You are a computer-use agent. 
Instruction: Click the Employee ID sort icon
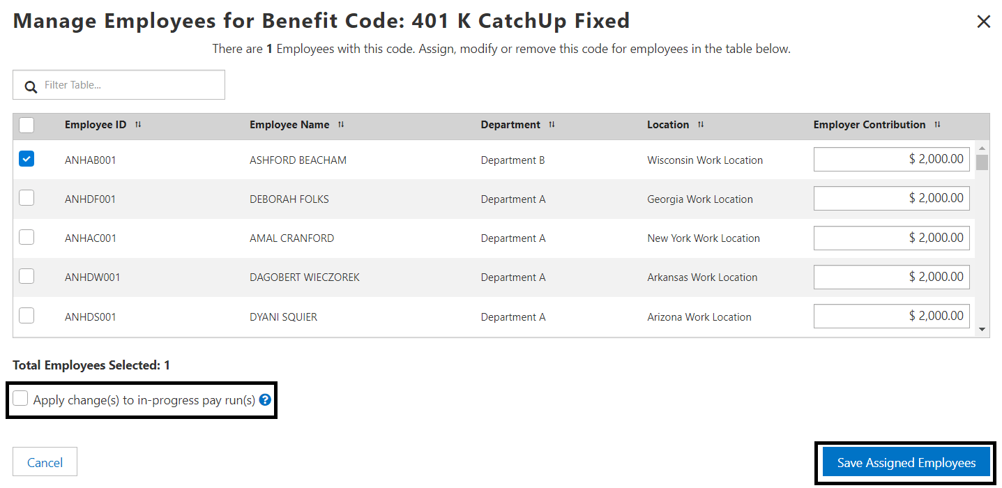point(138,125)
